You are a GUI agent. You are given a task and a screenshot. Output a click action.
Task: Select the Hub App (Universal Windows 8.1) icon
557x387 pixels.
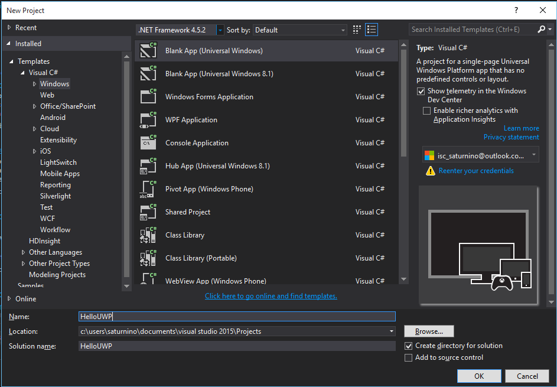point(148,166)
